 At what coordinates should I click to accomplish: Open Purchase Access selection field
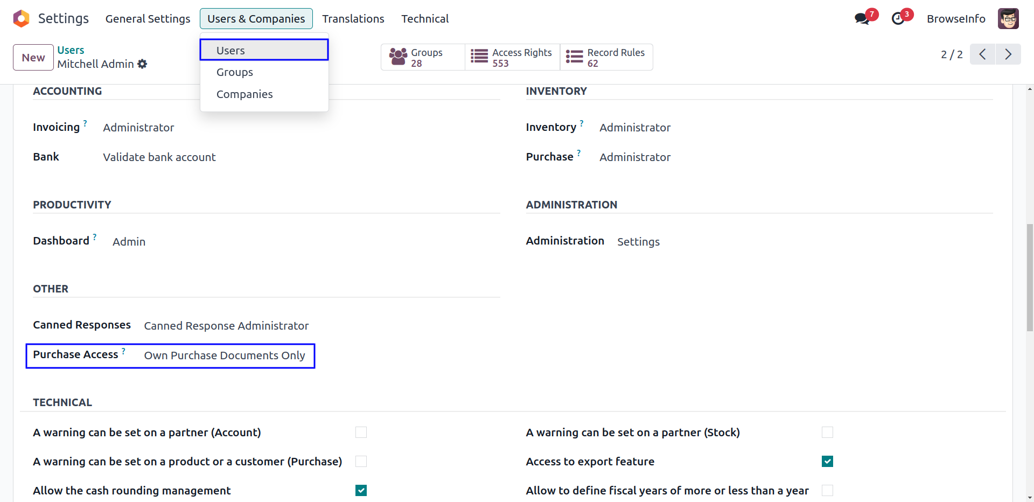pos(224,355)
